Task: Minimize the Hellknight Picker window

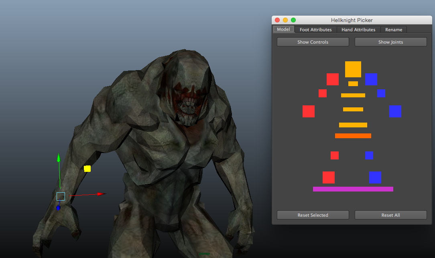Action: coord(285,20)
